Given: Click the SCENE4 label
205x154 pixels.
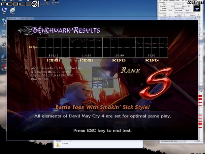Looking at the screenshot, I should [x=152, y=60].
